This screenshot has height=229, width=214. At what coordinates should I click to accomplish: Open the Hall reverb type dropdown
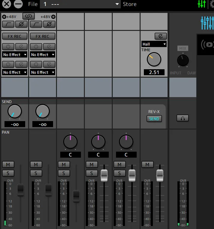click(x=154, y=44)
